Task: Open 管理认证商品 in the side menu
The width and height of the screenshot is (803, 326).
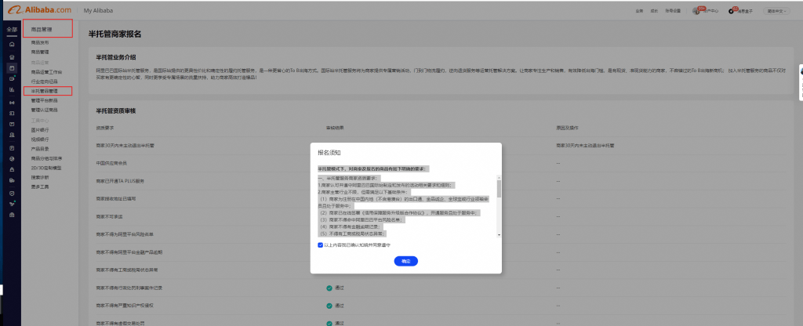Action: click(45, 110)
